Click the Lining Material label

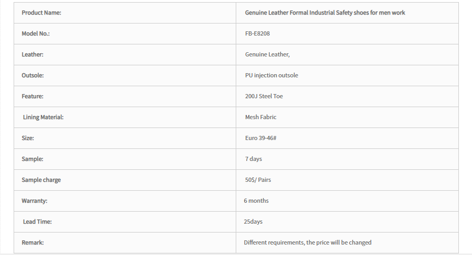(43, 117)
